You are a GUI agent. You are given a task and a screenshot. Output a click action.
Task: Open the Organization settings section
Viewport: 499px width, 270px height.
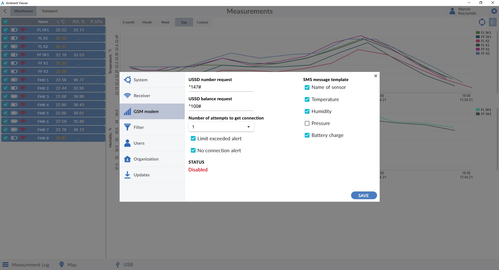click(x=146, y=159)
